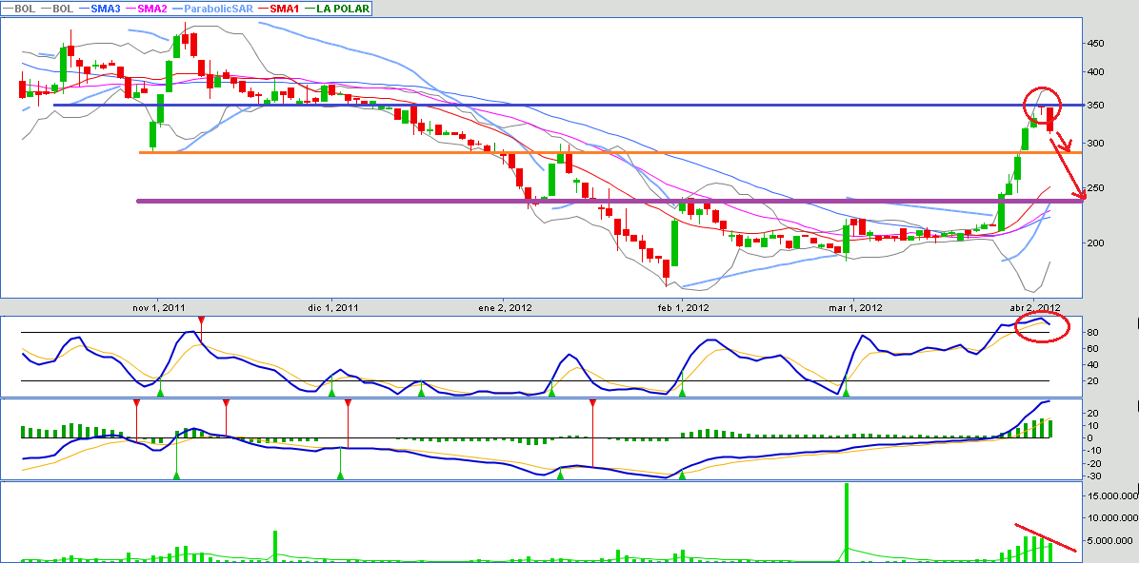This screenshot has height=563, width=1139.
Task: Click the 15.000.000 volume axis label
Action: [x=1109, y=495]
